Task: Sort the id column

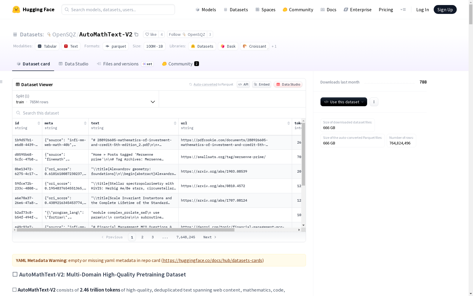Action: (x=39, y=123)
